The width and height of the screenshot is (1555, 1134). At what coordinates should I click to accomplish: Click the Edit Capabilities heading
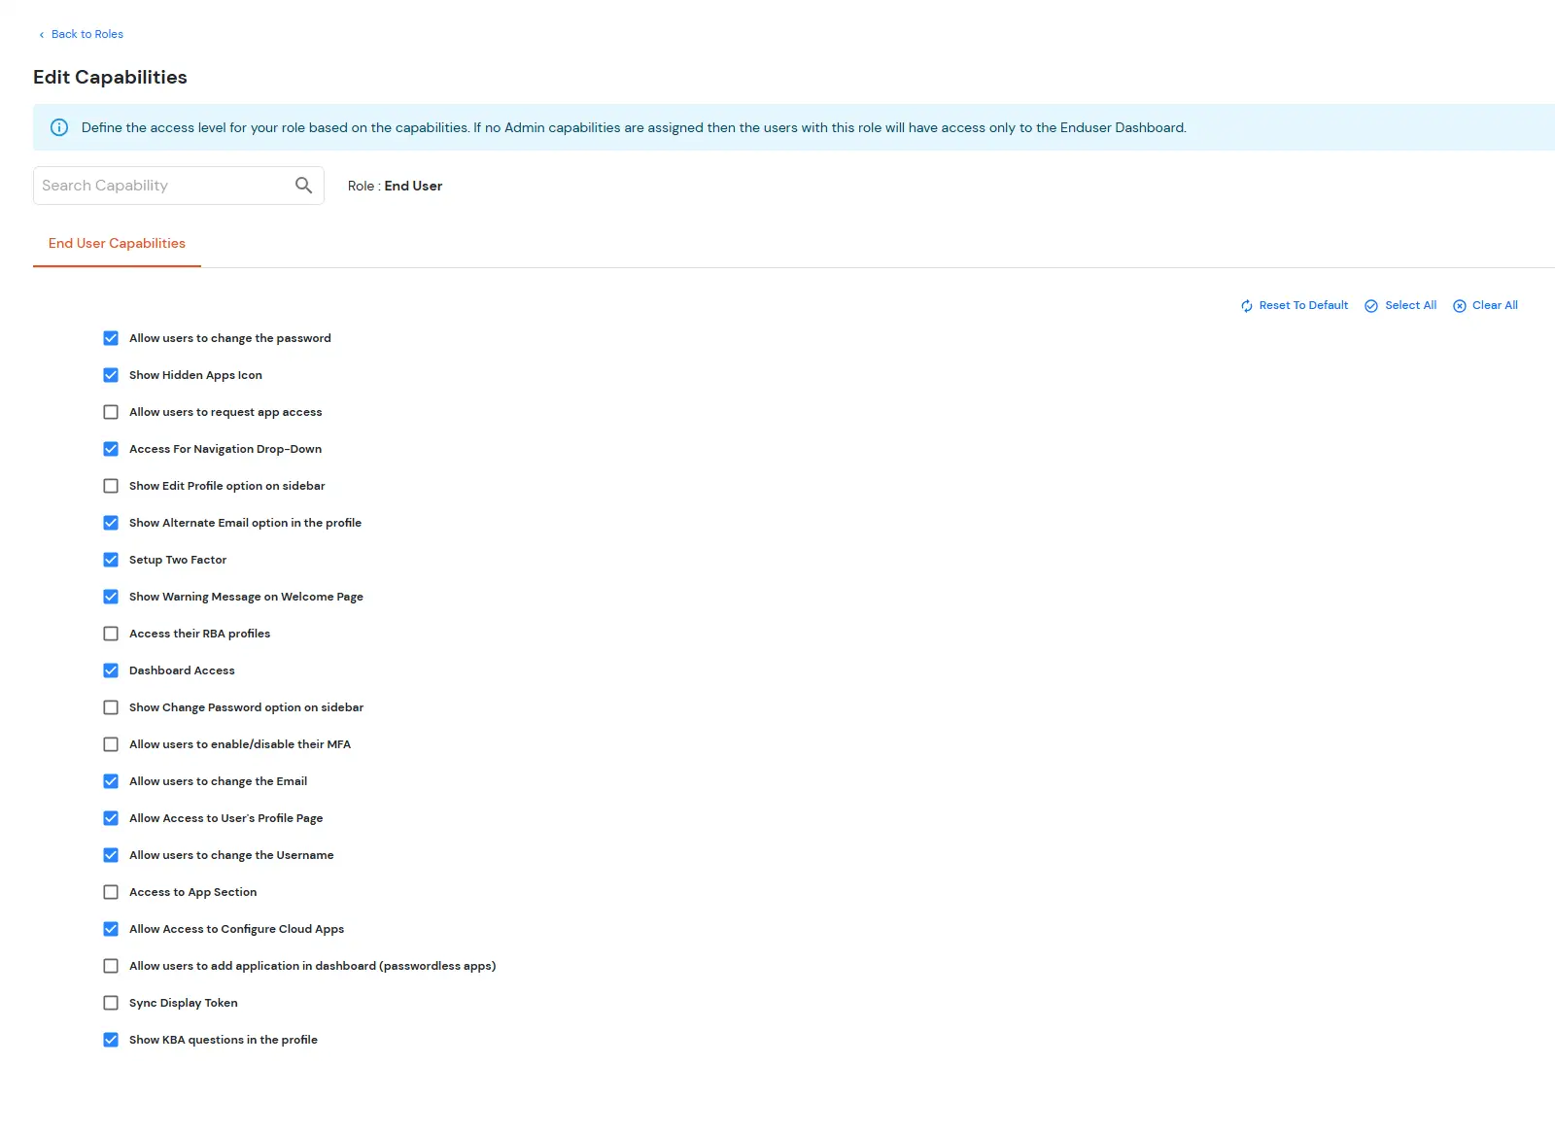coord(110,78)
